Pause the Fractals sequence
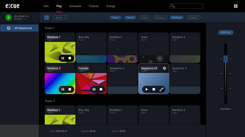 [x=94, y=89]
